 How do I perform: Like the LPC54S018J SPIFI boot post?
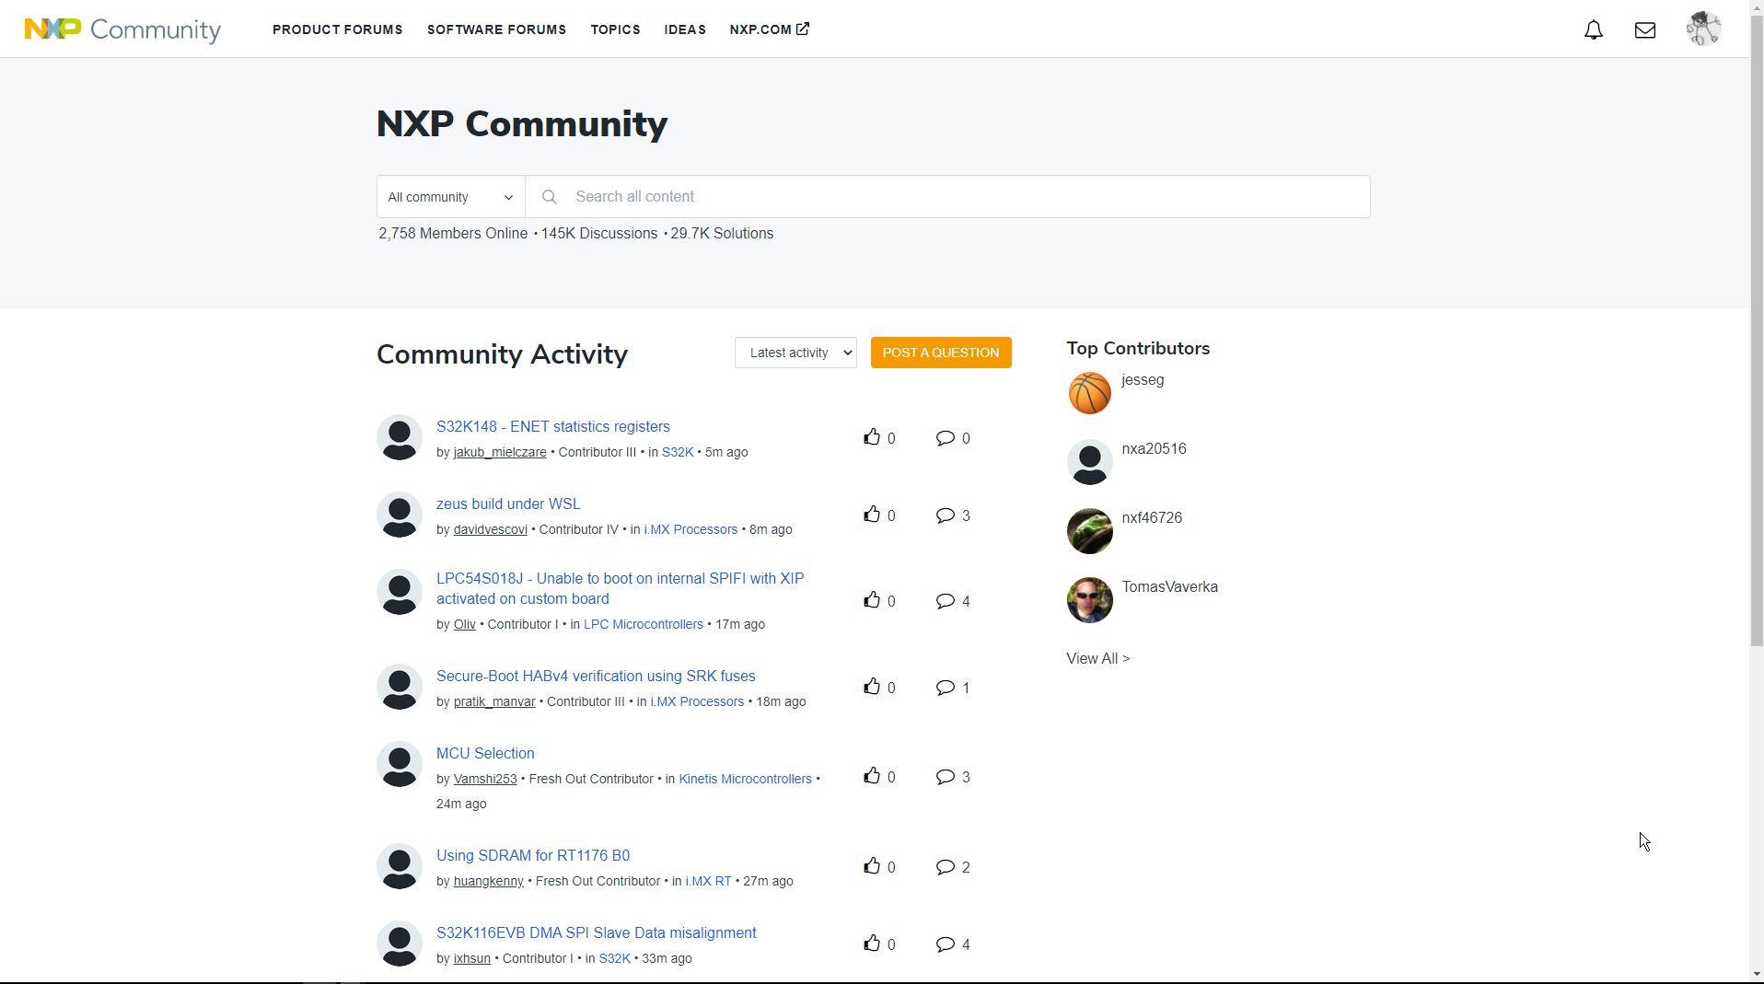[872, 600]
